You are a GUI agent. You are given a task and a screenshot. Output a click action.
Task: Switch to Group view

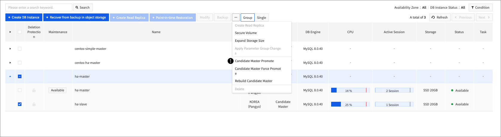248,17
